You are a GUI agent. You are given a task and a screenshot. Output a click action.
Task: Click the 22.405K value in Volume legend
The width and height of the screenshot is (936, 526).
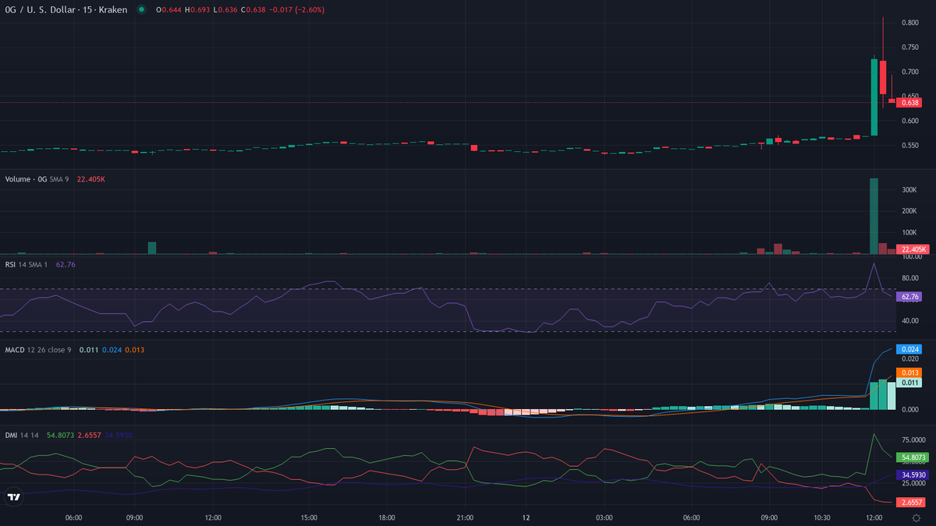pos(91,179)
